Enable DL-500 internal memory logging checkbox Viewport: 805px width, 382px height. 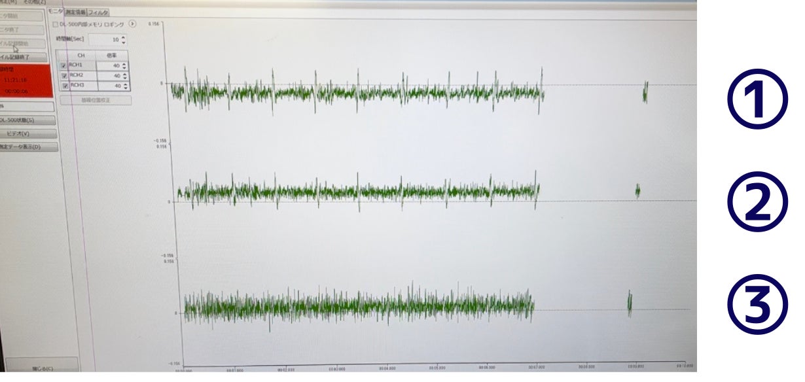55,24
